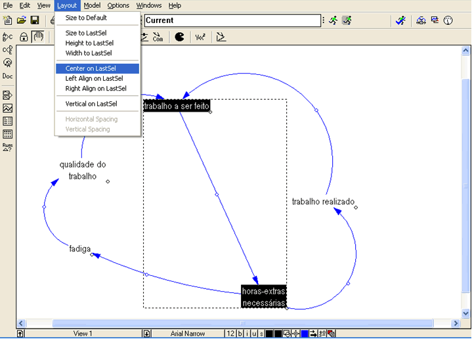Click the Runs Compare tool icon

[8, 147]
